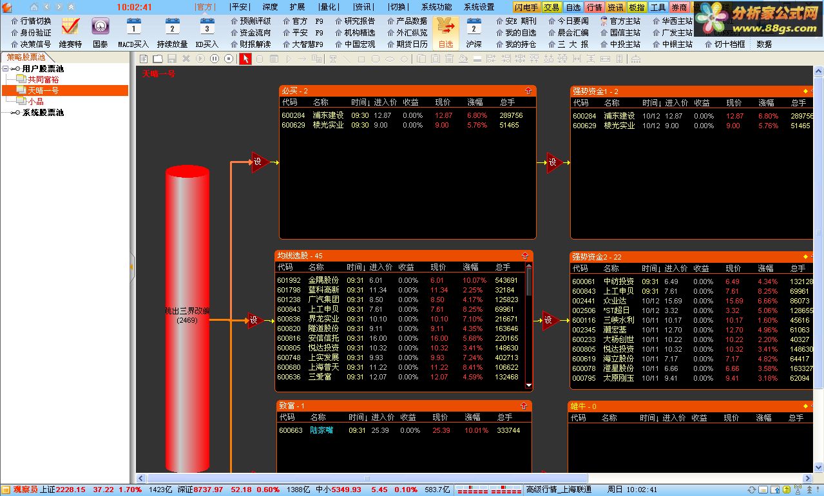Open the 系统设置 menu
Viewport: 824px width, 496px height.
tap(479, 7)
